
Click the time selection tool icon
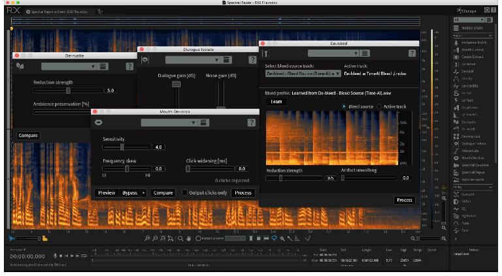[x=251, y=238]
